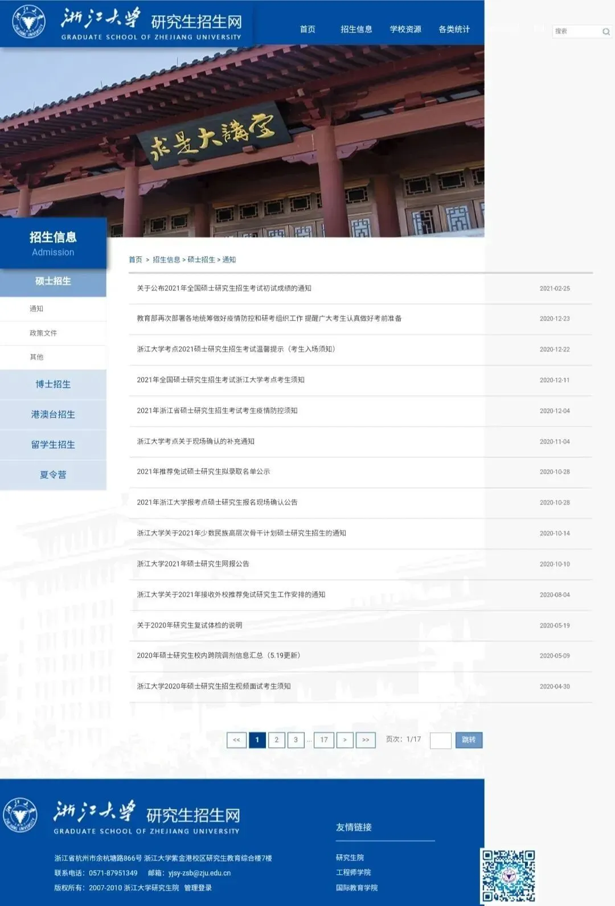Click the phone number 0571-87951349

[x=113, y=873]
